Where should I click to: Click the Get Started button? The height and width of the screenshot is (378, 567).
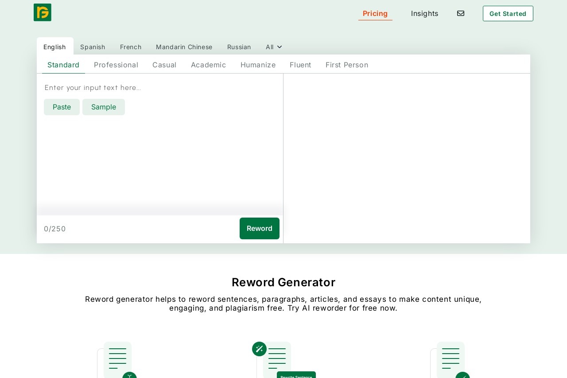(x=508, y=13)
